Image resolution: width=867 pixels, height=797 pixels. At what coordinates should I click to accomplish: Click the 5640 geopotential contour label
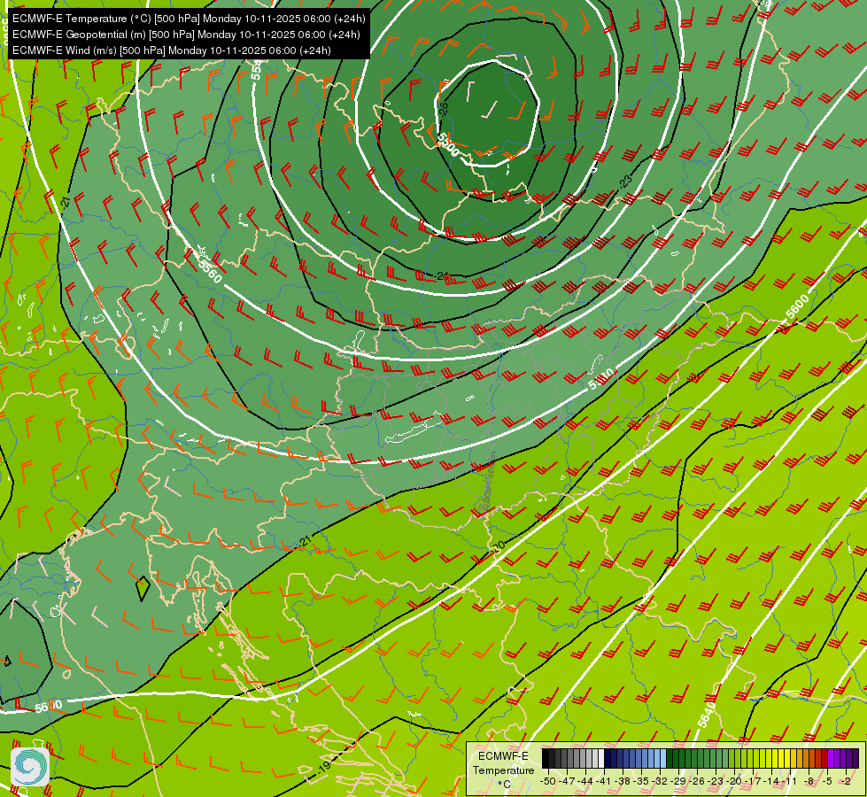pyautogui.click(x=707, y=716)
